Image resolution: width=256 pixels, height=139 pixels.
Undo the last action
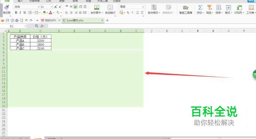[26, 21]
